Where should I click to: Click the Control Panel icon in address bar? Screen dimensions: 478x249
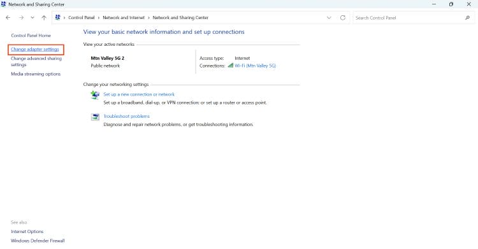point(57,17)
